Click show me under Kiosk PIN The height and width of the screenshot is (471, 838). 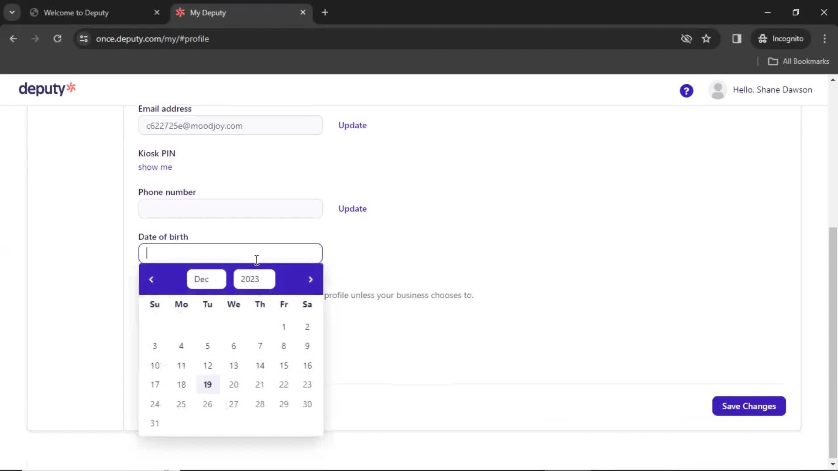[155, 167]
